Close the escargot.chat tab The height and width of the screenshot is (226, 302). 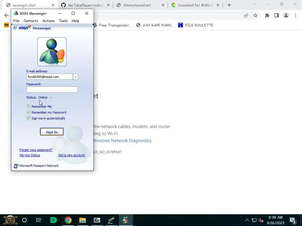53,5
